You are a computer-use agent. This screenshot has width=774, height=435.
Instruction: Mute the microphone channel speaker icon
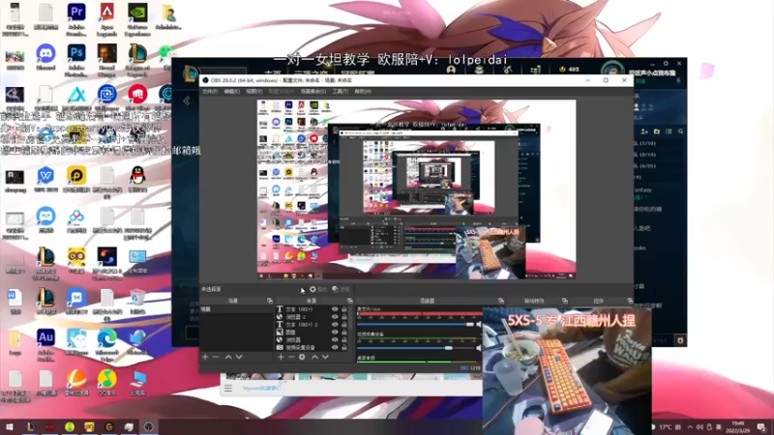coord(478,324)
